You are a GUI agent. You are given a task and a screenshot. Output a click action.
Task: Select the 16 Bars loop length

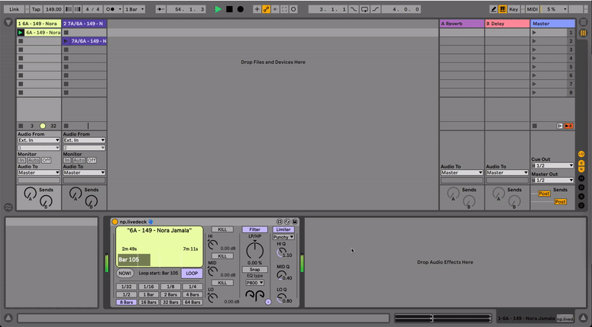click(x=148, y=302)
